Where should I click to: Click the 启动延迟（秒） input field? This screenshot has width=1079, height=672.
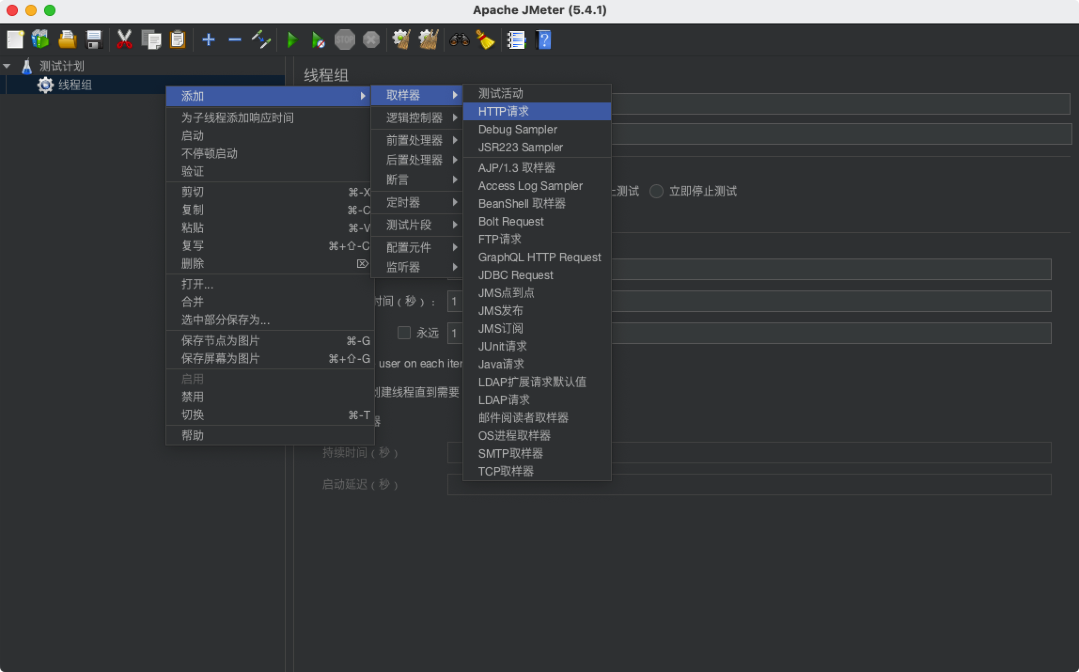tap(749, 484)
